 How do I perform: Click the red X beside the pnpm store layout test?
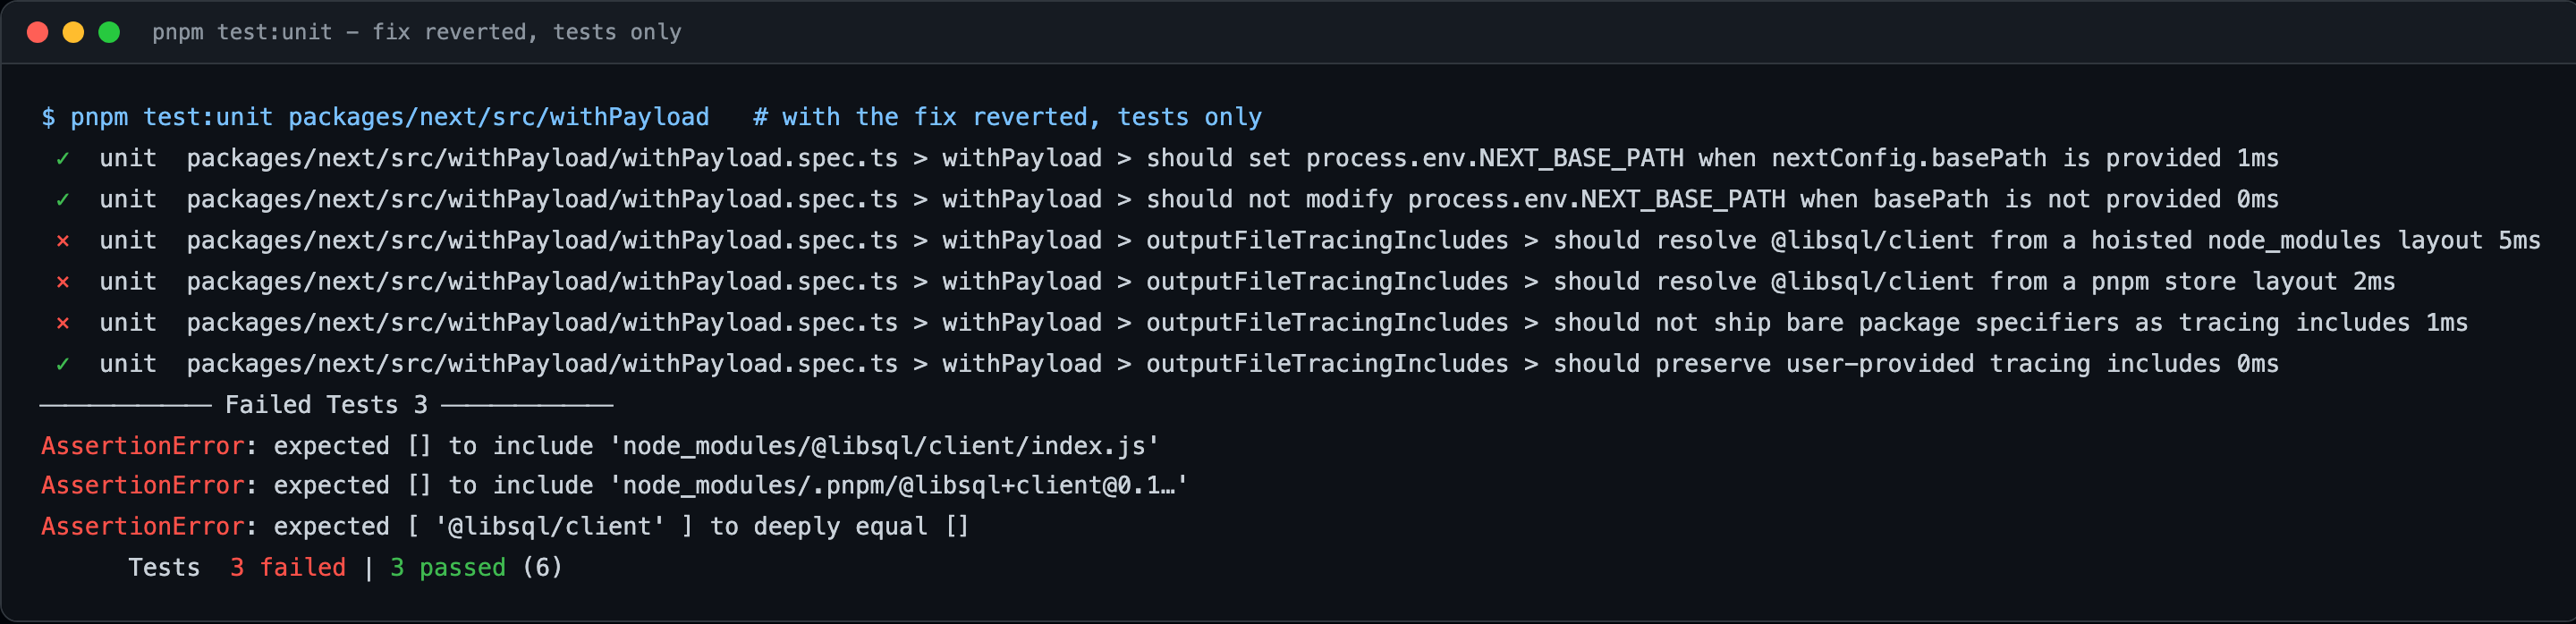tap(63, 281)
